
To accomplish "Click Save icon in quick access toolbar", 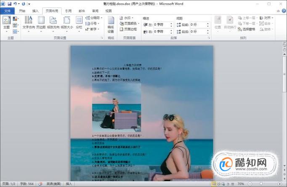I will coord(9,4).
